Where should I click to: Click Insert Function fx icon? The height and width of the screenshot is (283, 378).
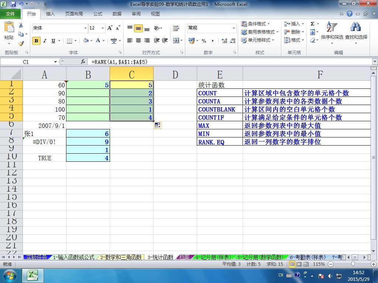point(83,62)
